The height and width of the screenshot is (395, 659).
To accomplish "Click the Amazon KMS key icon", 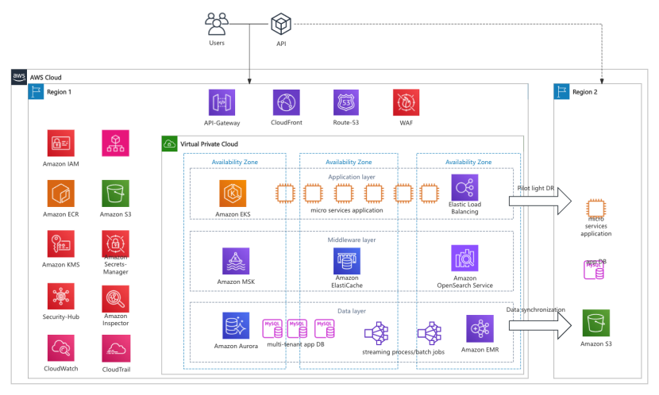I will point(61,244).
